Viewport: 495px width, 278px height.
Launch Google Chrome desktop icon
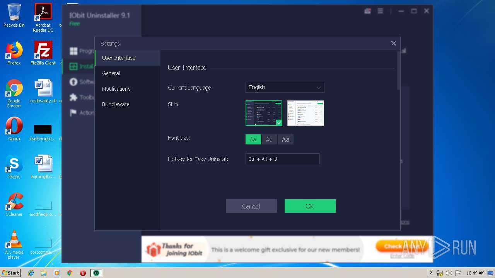click(x=14, y=93)
